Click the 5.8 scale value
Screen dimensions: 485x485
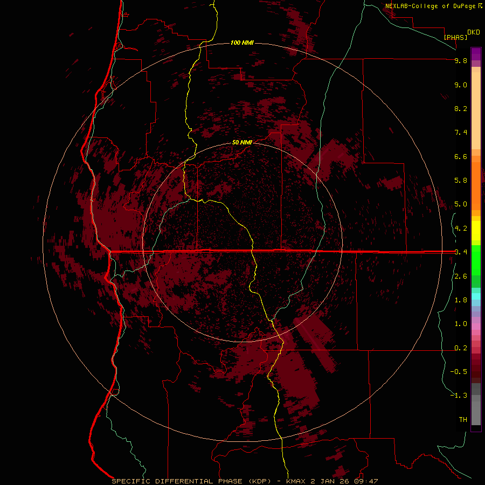[461, 181]
